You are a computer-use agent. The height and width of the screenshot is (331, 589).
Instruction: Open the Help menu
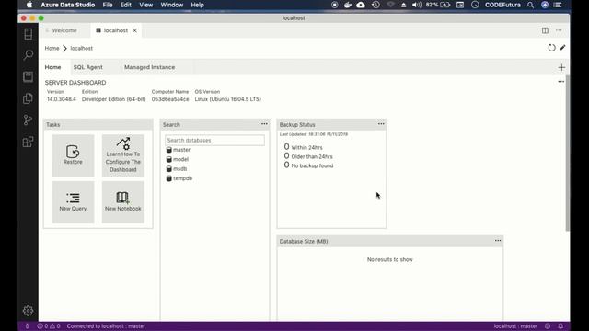(x=197, y=5)
